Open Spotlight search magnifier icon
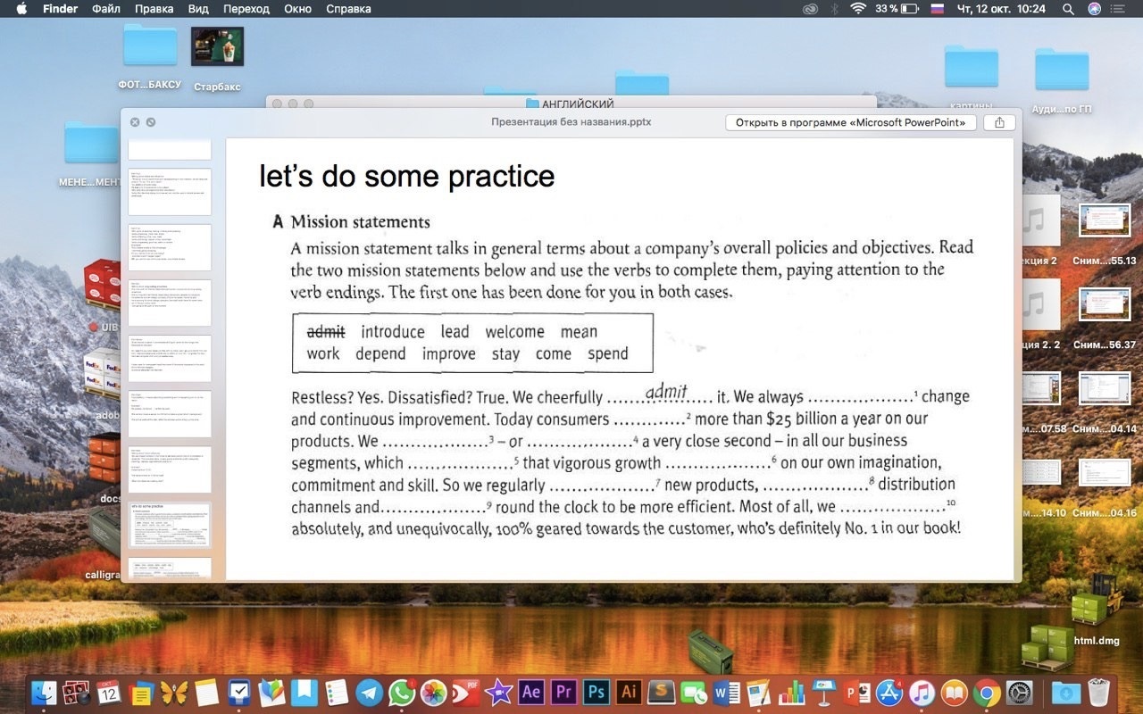 point(1068,9)
